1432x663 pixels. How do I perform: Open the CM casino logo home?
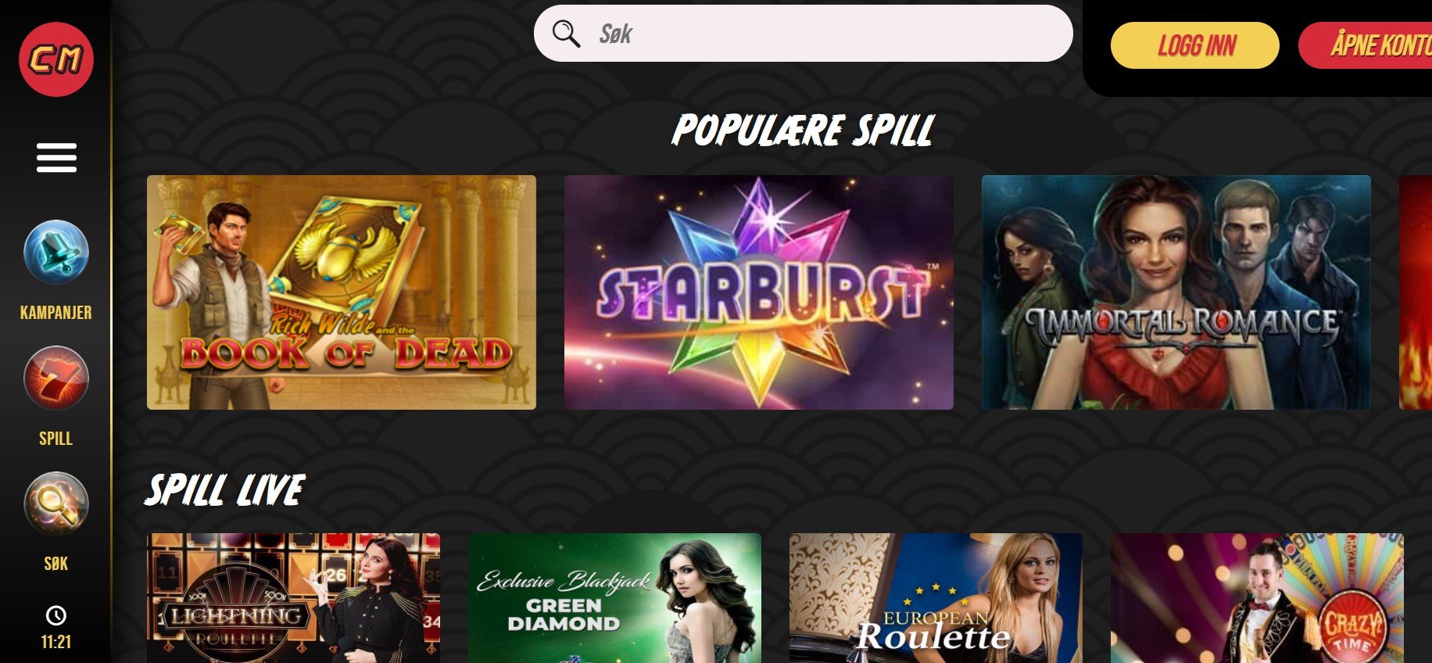click(x=56, y=59)
